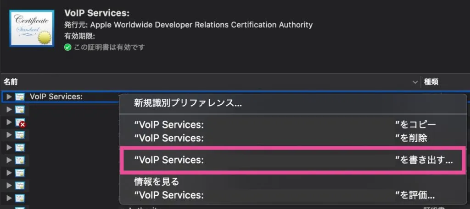Click the green valid-certificate checkmark icon
This screenshot has width=470, height=209.
coord(68,47)
